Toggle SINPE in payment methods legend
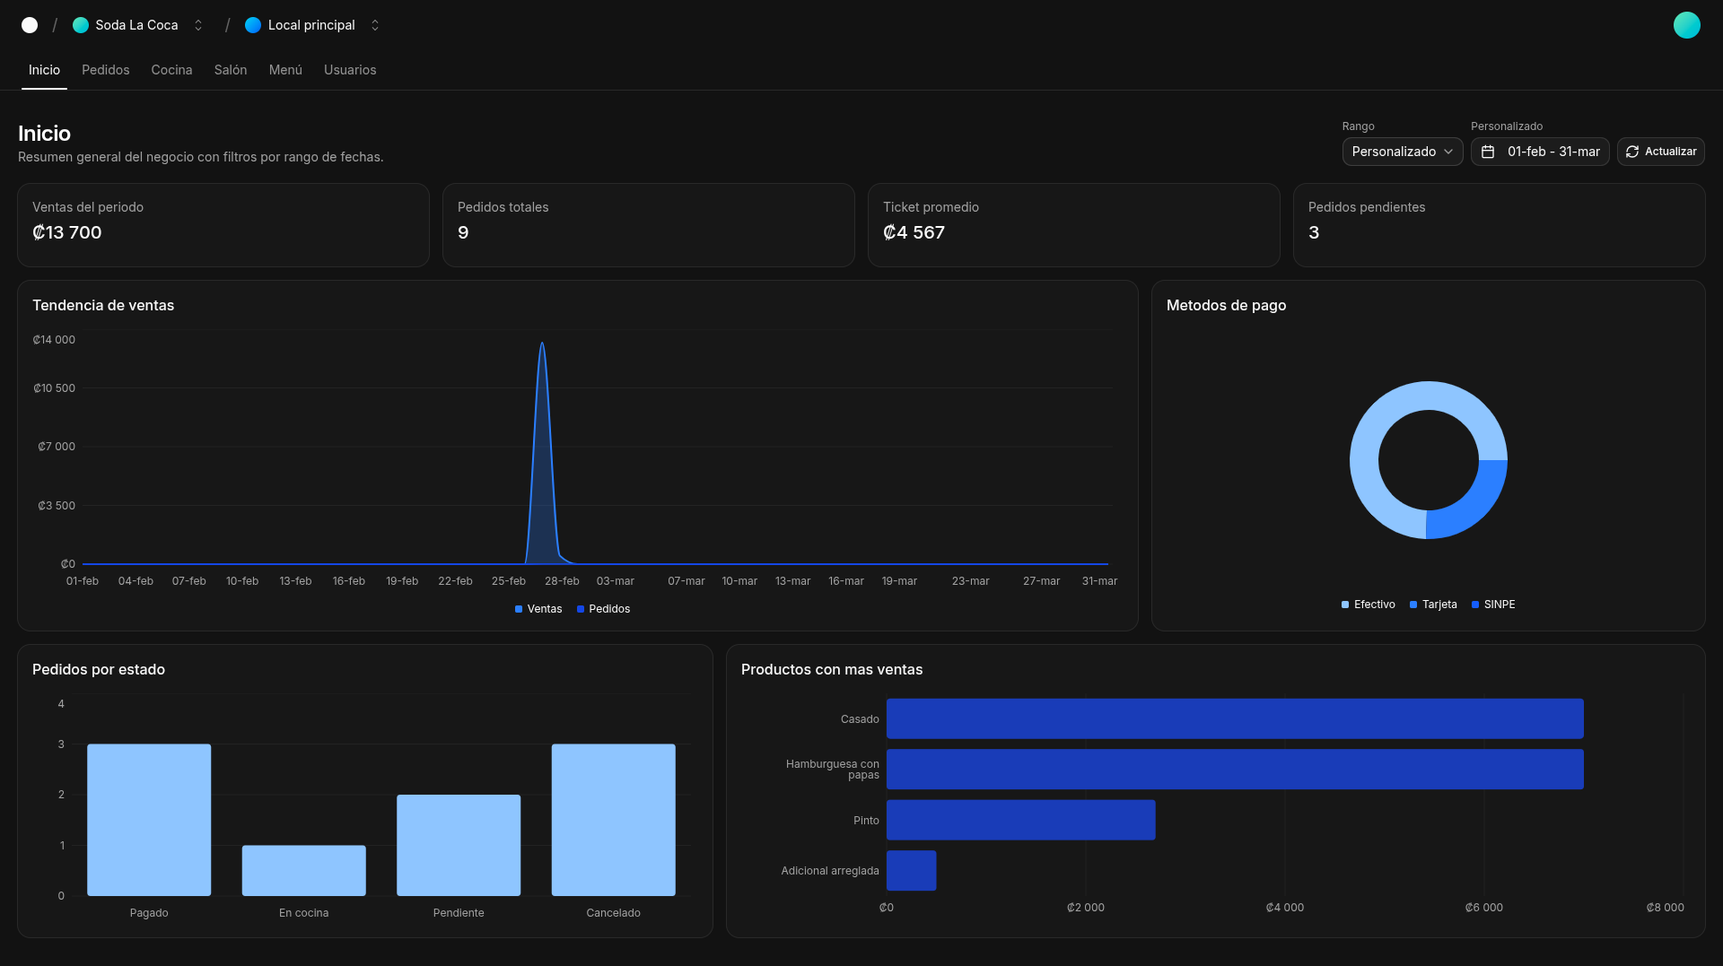1723x966 pixels. click(x=1493, y=605)
